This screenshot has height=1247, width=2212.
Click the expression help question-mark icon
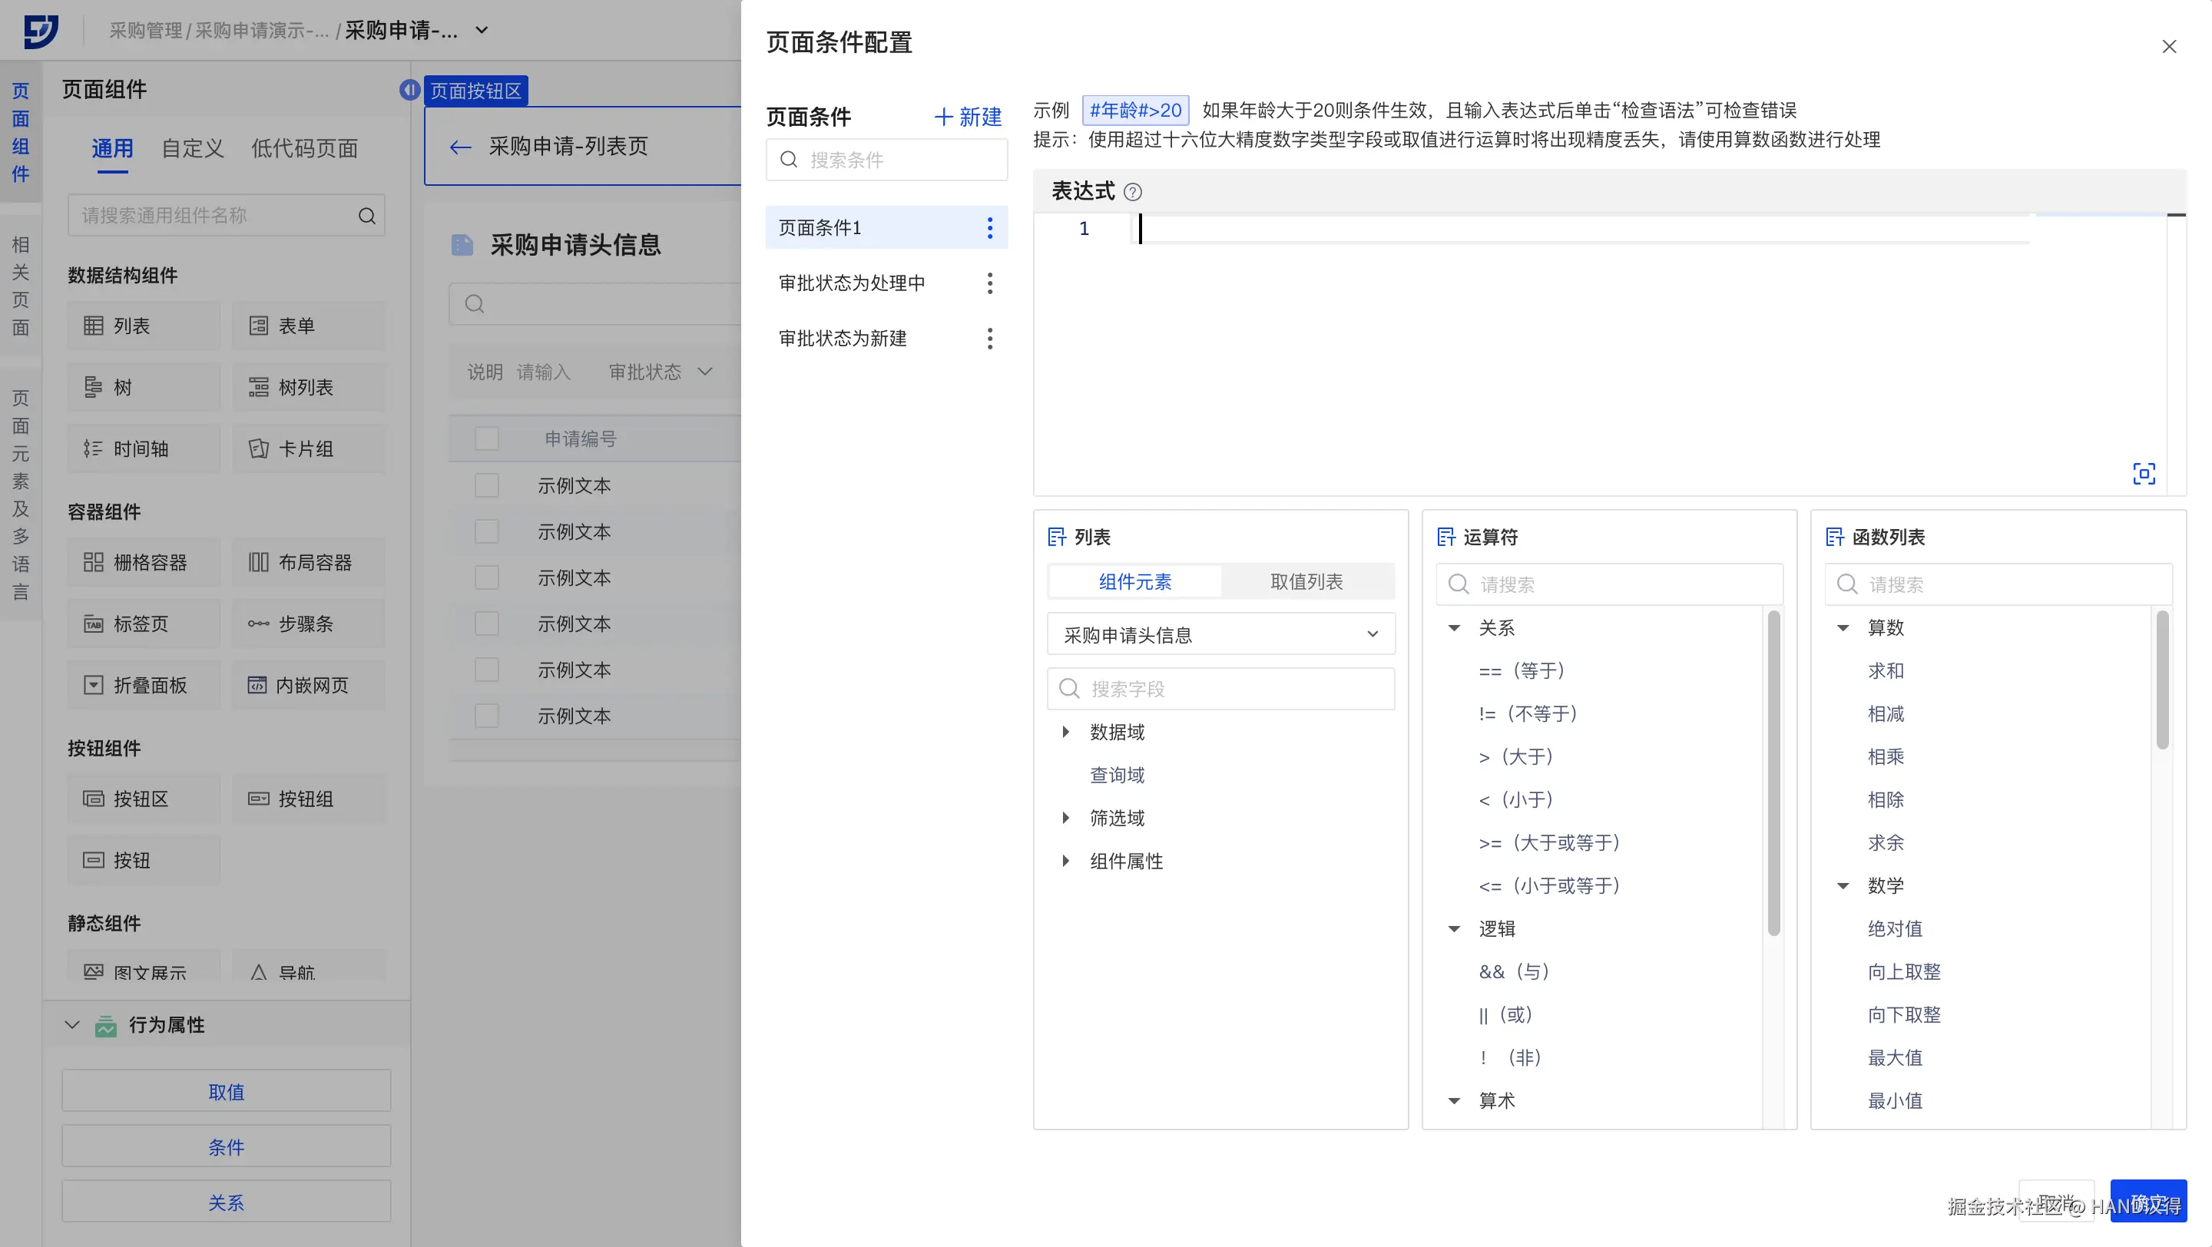click(x=1133, y=192)
